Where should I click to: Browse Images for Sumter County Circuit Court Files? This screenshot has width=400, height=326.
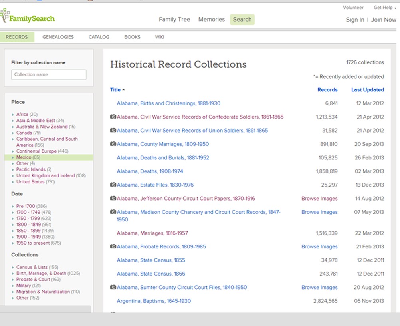click(x=319, y=287)
